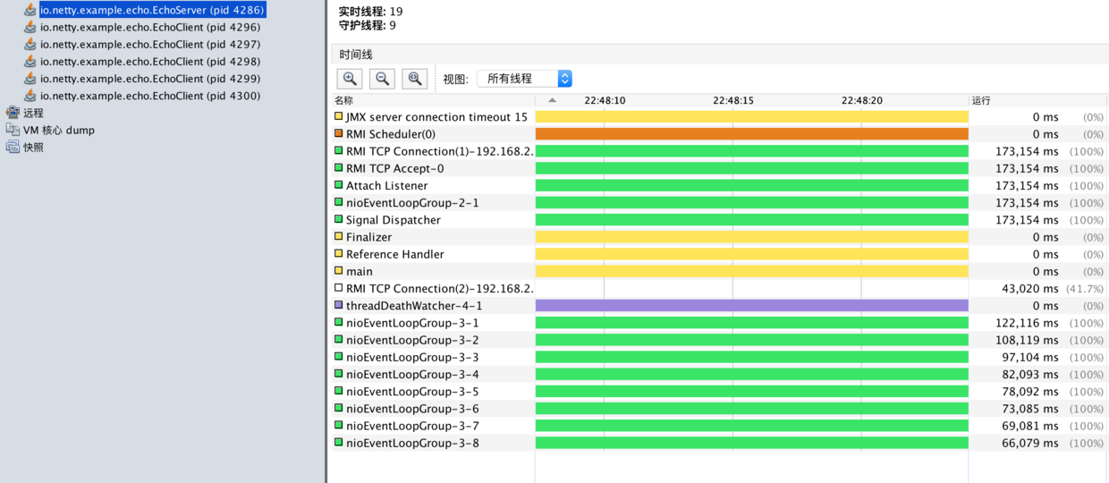This screenshot has height=483, width=1109.
Task: Click the 22:48:10 timeline marker
Action: pos(605,100)
